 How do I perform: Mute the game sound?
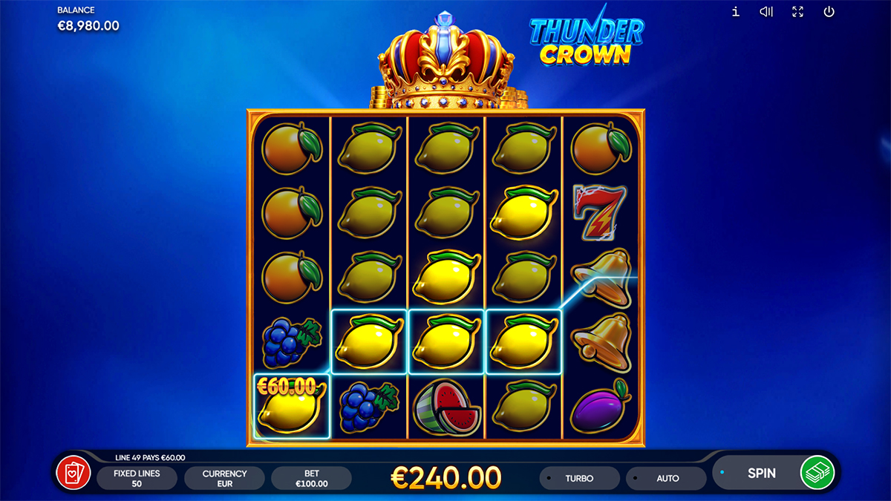coord(767,11)
